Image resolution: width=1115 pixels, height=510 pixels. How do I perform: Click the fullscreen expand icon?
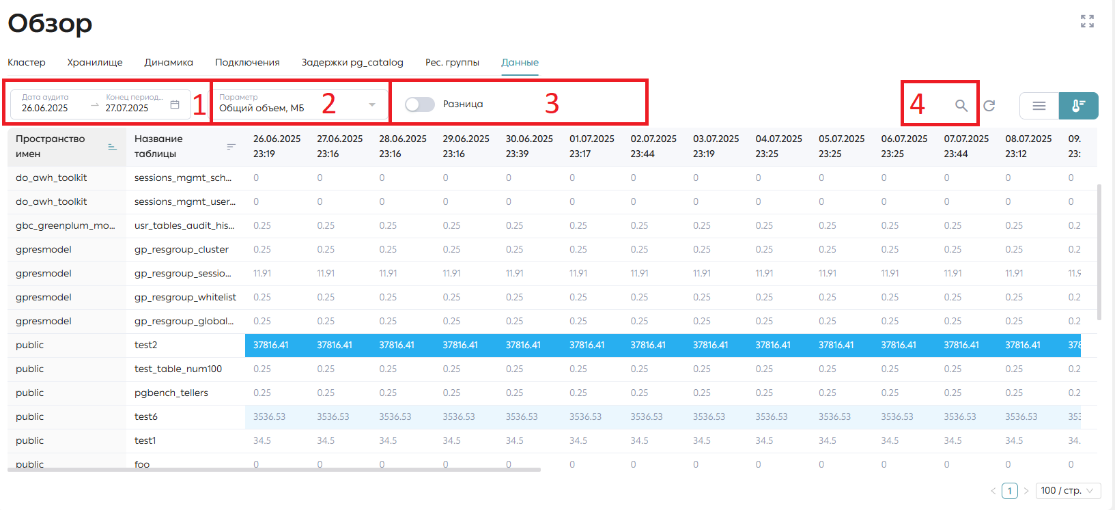(1087, 21)
